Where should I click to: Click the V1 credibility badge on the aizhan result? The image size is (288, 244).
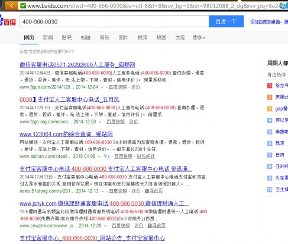(106, 156)
